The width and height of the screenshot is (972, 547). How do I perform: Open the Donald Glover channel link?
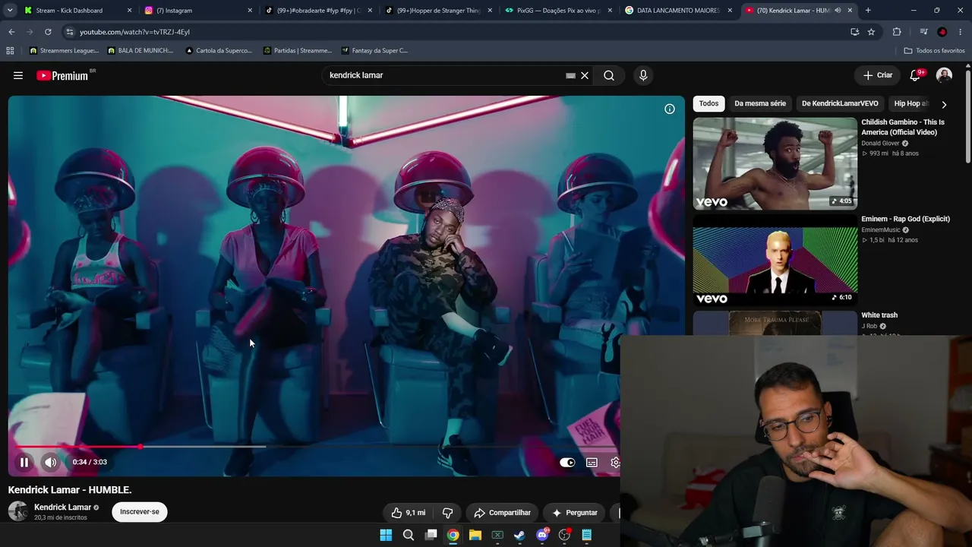tap(880, 143)
